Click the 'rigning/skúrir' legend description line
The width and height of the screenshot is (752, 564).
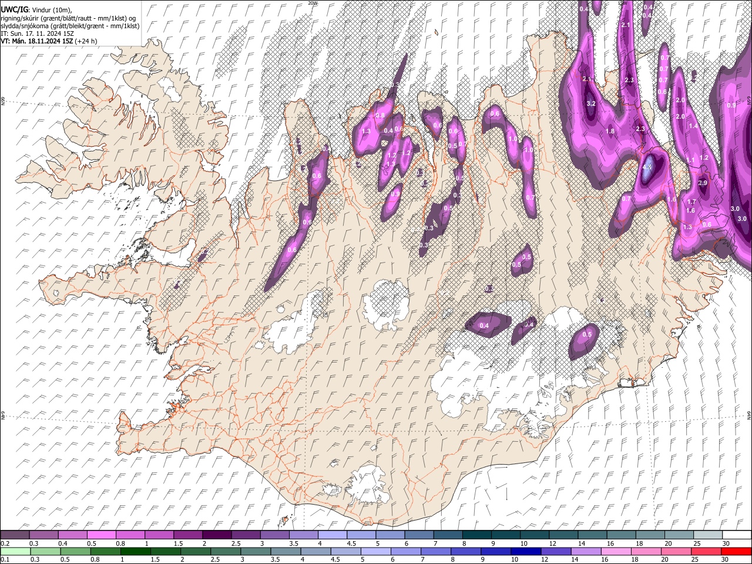[x=69, y=18]
